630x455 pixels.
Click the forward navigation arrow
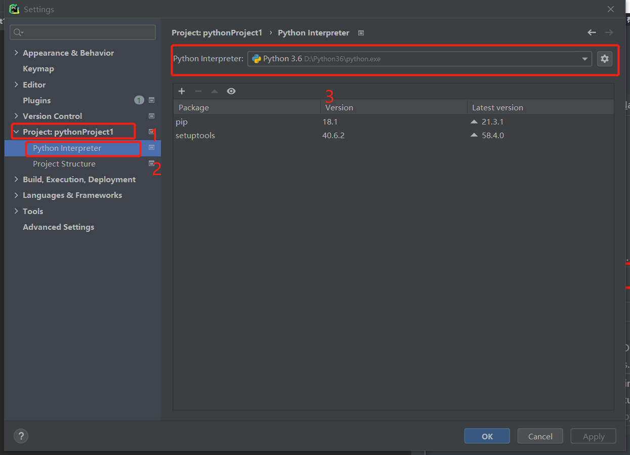click(609, 32)
